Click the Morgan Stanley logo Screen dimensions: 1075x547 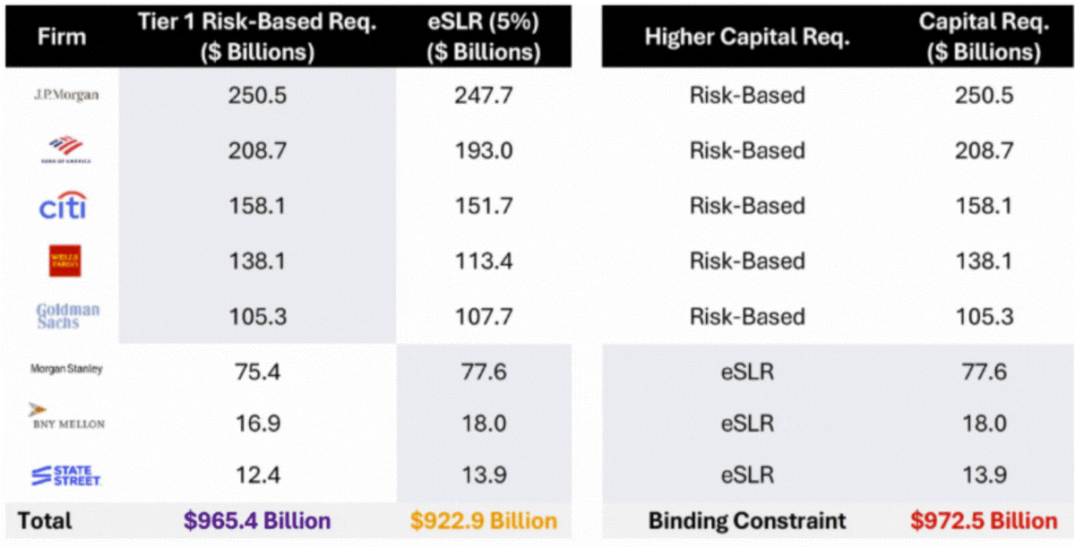coord(66,369)
